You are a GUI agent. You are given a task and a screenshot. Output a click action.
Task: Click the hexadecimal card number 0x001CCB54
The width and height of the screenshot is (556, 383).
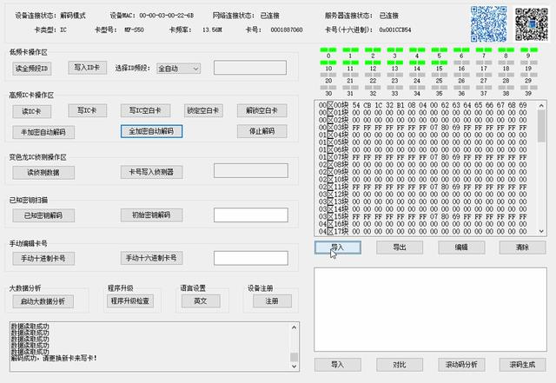(395, 30)
